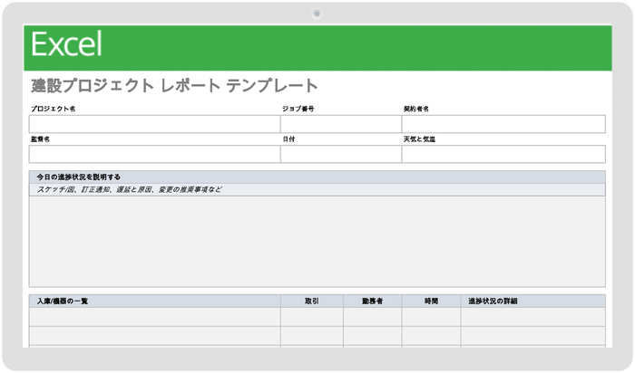Select the first-row cell under 時間
This screenshot has height=373, width=635.
[431, 317]
